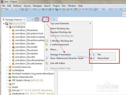Open Run button dropdown arrow

tap(53, 9)
